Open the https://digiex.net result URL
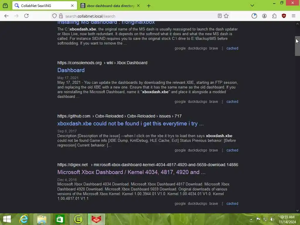The height and width of the screenshot is (225, 300). [x=73, y=165]
